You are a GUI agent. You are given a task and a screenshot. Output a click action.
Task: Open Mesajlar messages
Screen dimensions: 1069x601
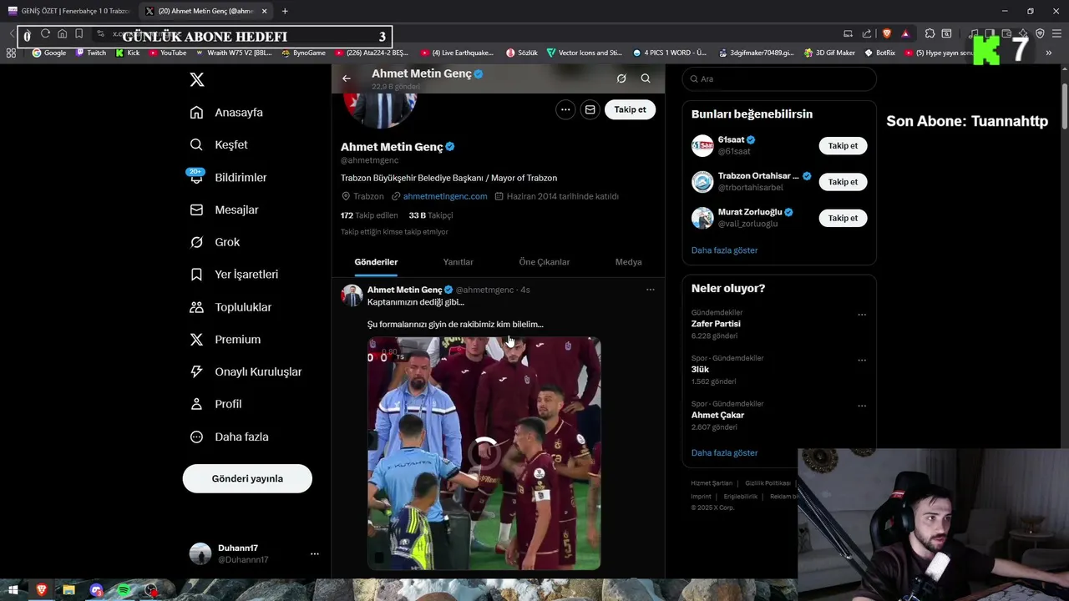[x=224, y=210]
